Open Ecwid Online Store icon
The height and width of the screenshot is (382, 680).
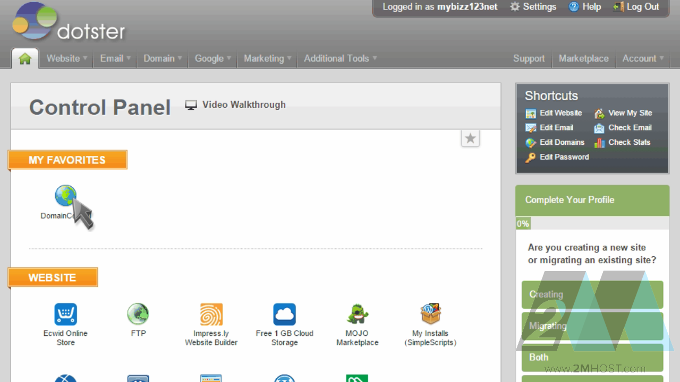pos(65,314)
